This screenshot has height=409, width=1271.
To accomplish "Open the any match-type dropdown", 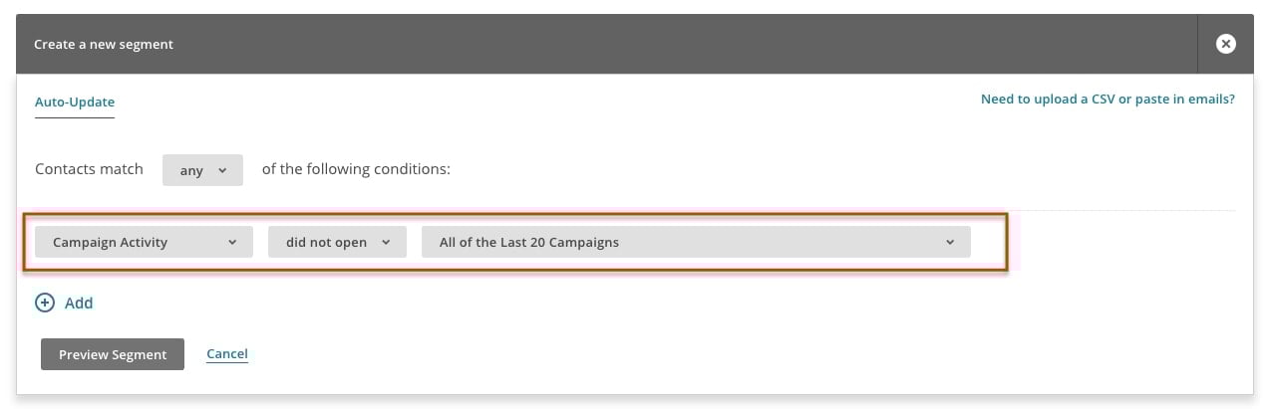I will [202, 170].
